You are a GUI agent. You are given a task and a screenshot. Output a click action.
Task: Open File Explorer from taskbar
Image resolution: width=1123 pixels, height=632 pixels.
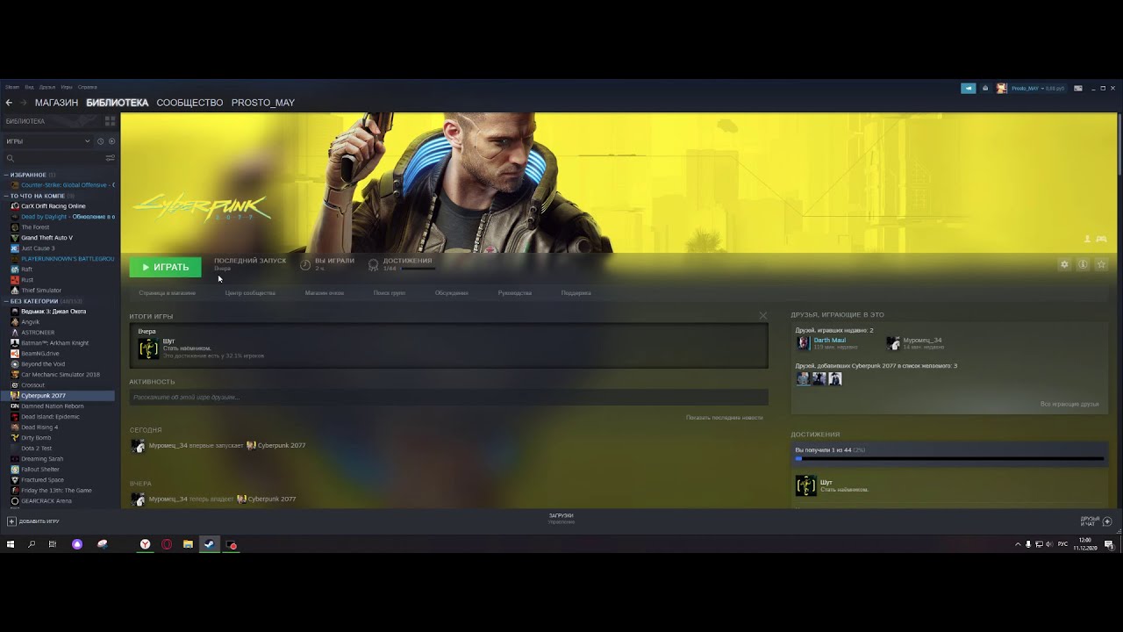[188, 545]
